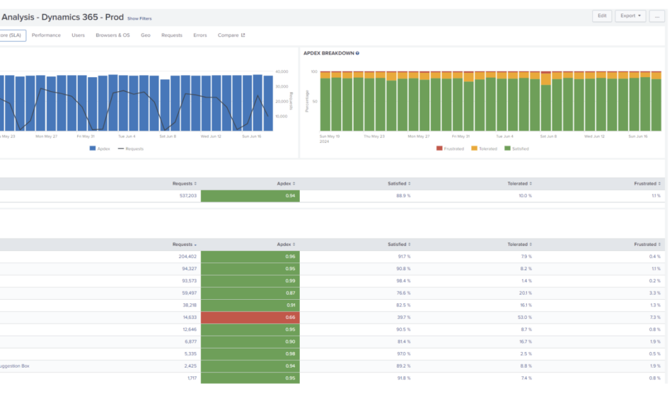This screenshot has height=420, width=672.
Task: Click the Edit button
Action: tap(601, 16)
